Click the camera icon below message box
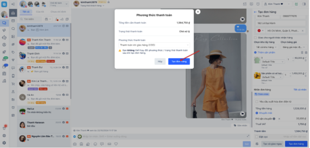Viewport: 310px width, 148px height. [x=75, y=144]
